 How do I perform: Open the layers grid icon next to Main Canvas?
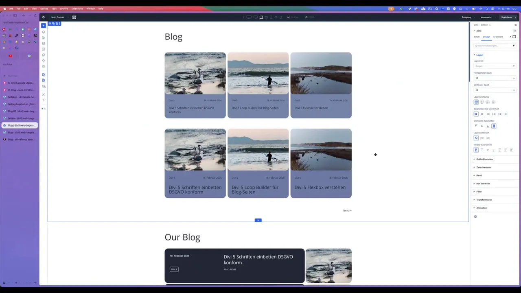pyautogui.click(x=74, y=17)
